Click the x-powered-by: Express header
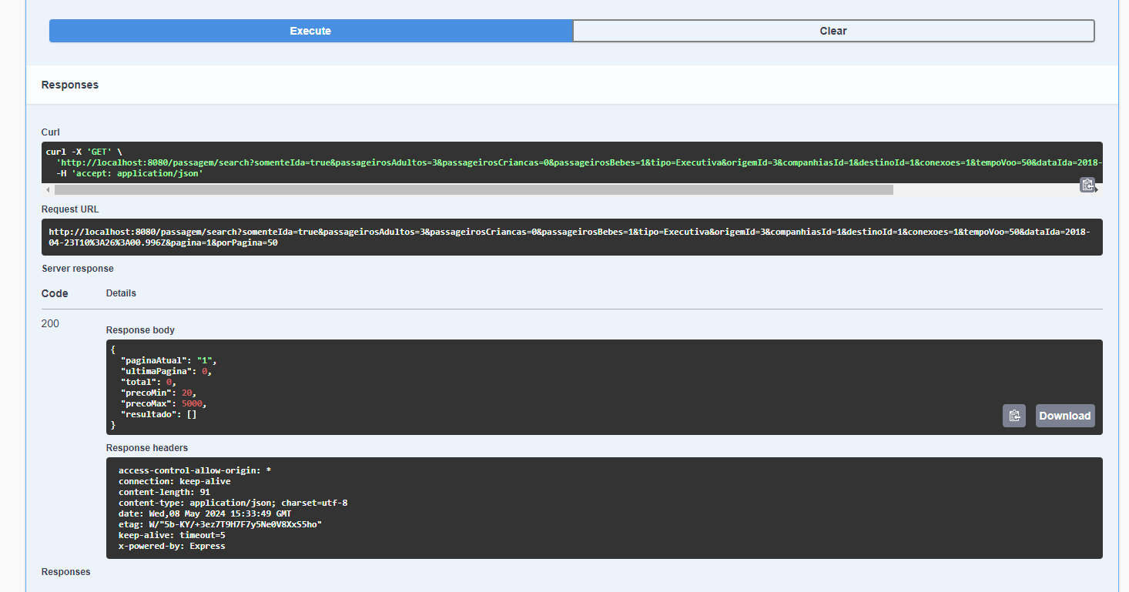Screen dimensions: 1129x592 (x=172, y=546)
